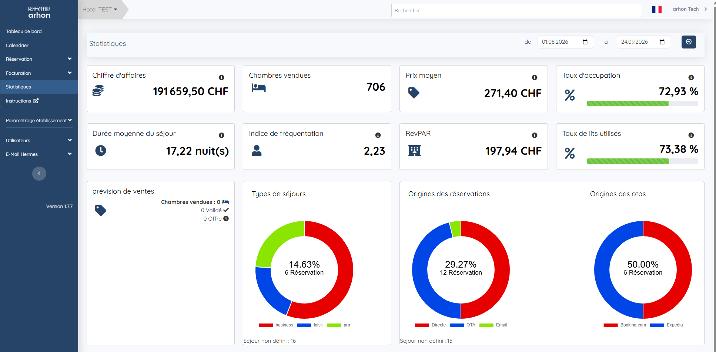The image size is (716, 352).
Task: Expand the Paramétrage établissement menu
Action: [39, 121]
